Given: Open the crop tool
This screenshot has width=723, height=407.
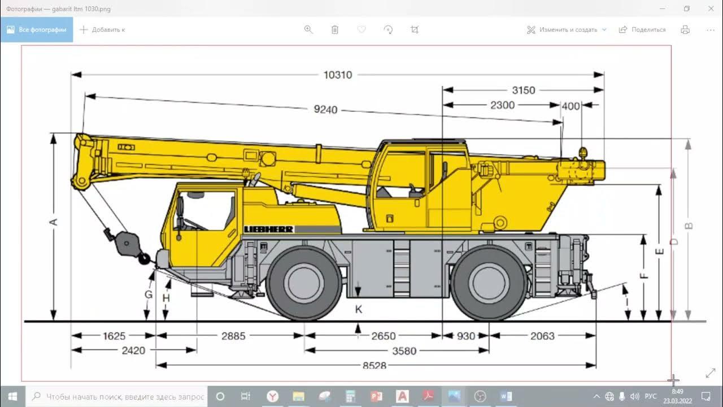Looking at the screenshot, I should click(x=415, y=29).
